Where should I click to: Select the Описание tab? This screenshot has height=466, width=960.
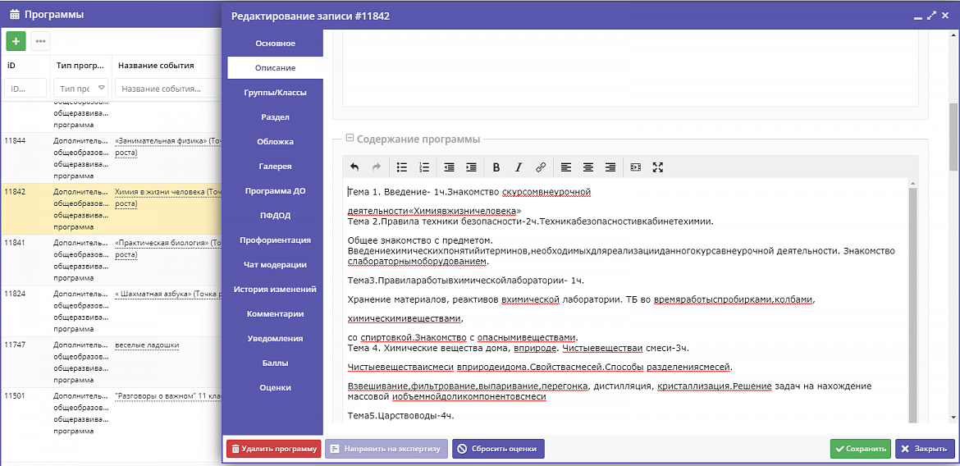tap(276, 68)
